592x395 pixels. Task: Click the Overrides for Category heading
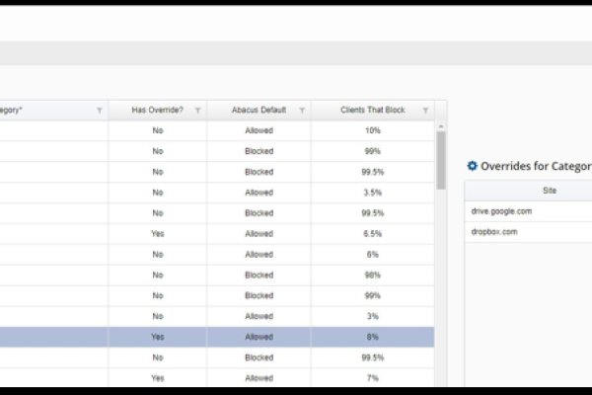(535, 166)
